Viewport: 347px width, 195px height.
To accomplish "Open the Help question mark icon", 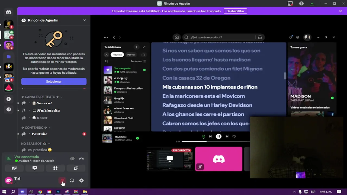I will tap(301, 4).
